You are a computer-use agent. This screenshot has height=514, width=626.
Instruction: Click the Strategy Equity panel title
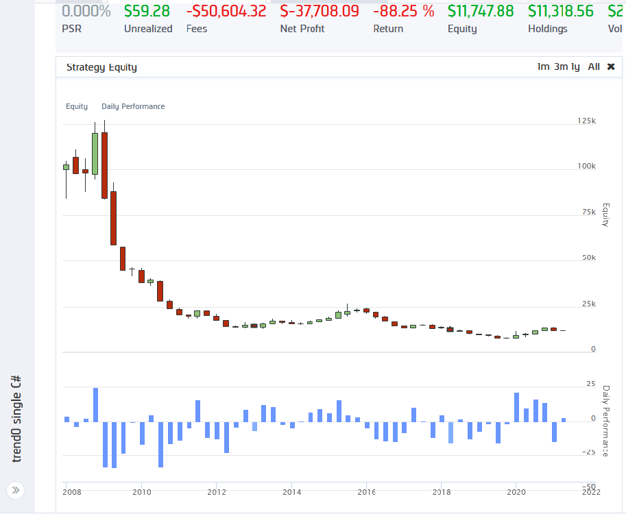point(101,67)
